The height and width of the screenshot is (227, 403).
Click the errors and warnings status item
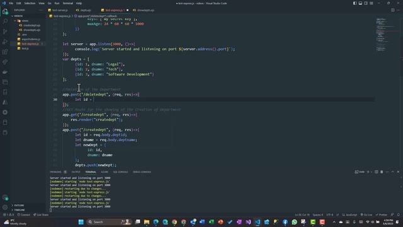pyautogui.click(x=8, y=214)
